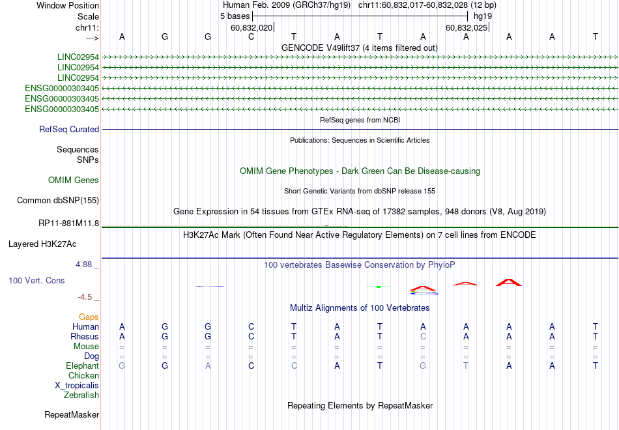The width and height of the screenshot is (619, 430).
Task: Open OMIM Gene Phenotypes track title
Action: pos(360,171)
